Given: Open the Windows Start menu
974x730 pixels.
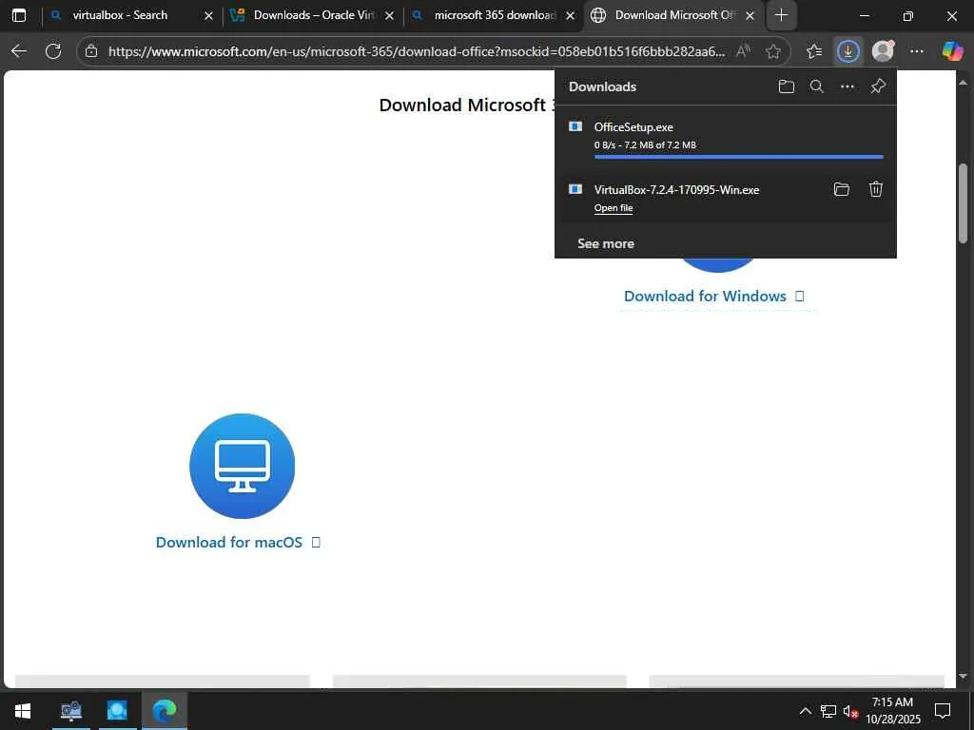Looking at the screenshot, I should [23, 711].
